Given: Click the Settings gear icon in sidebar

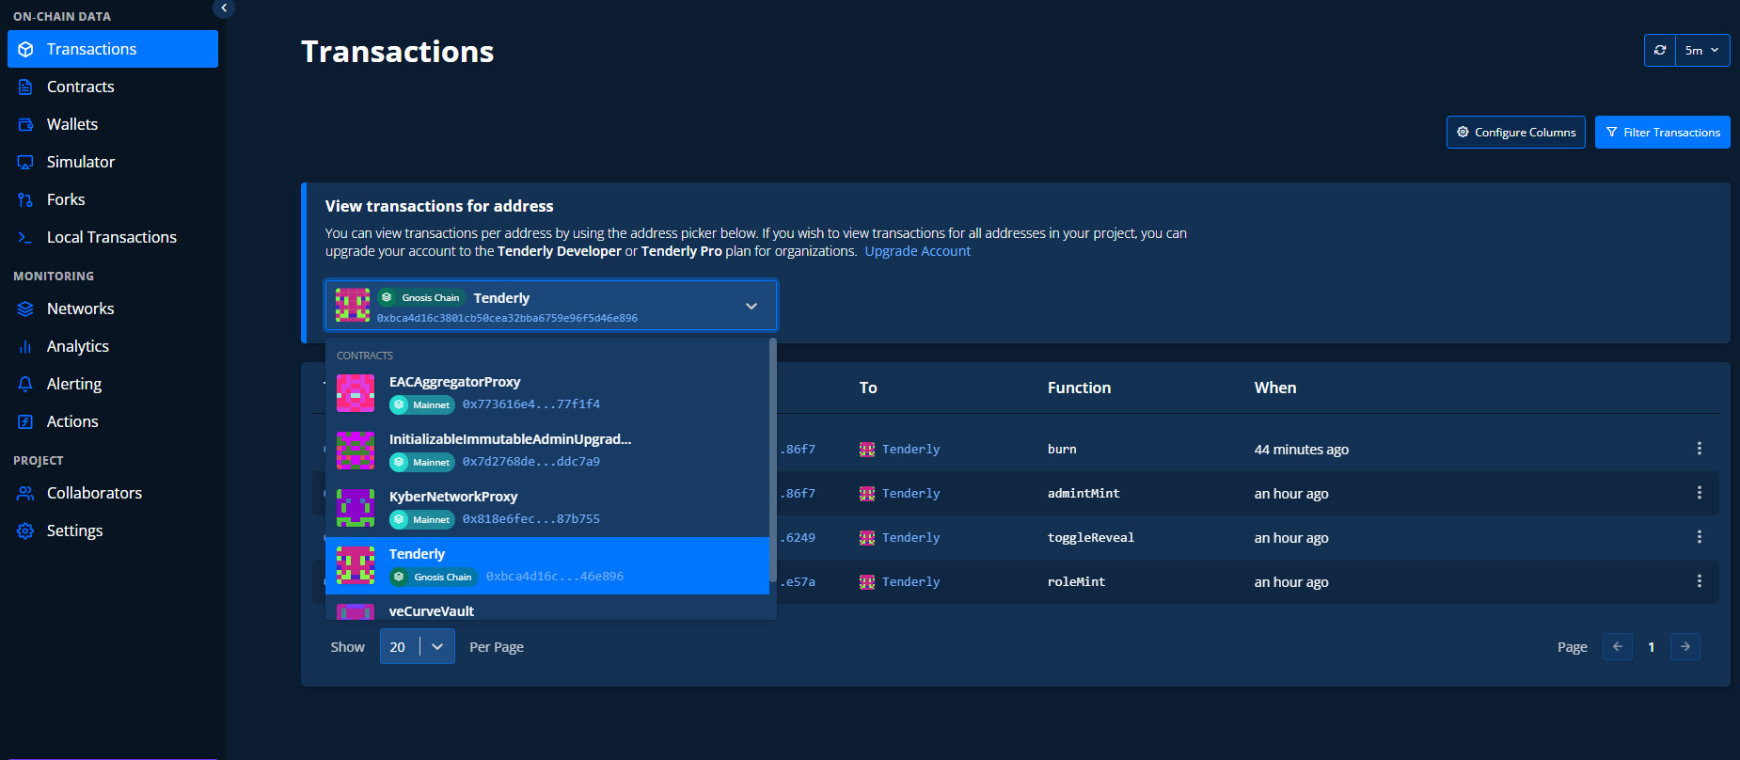Looking at the screenshot, I should [25, 530].
